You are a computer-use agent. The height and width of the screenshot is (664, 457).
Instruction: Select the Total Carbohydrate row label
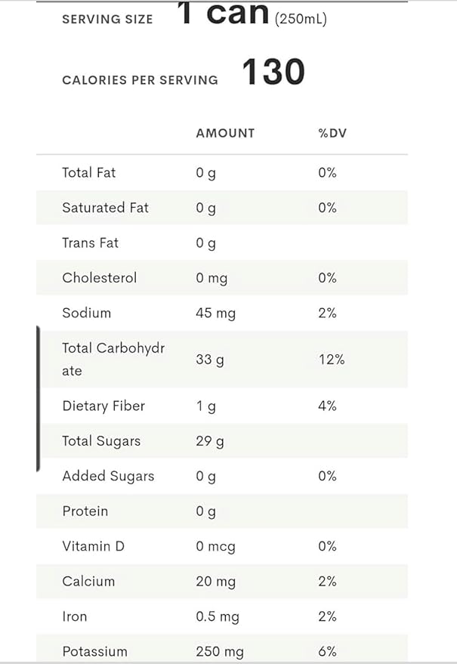pyautogui.click(x=113, y=359)
